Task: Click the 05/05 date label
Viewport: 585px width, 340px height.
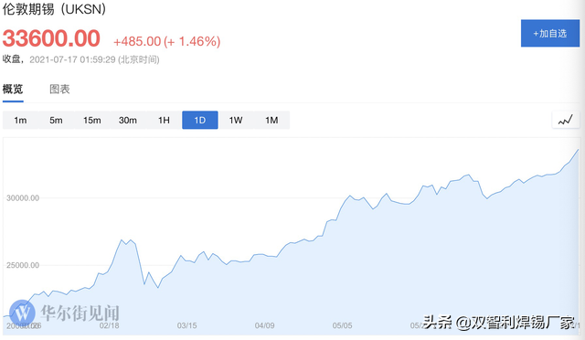Action: pyautogui.click(x=342, y=325)
